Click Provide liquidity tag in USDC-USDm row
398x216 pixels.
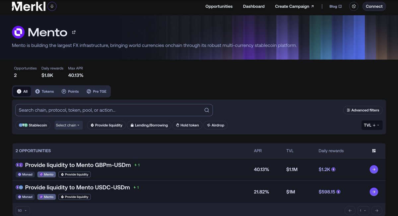(x=75, y=197)
